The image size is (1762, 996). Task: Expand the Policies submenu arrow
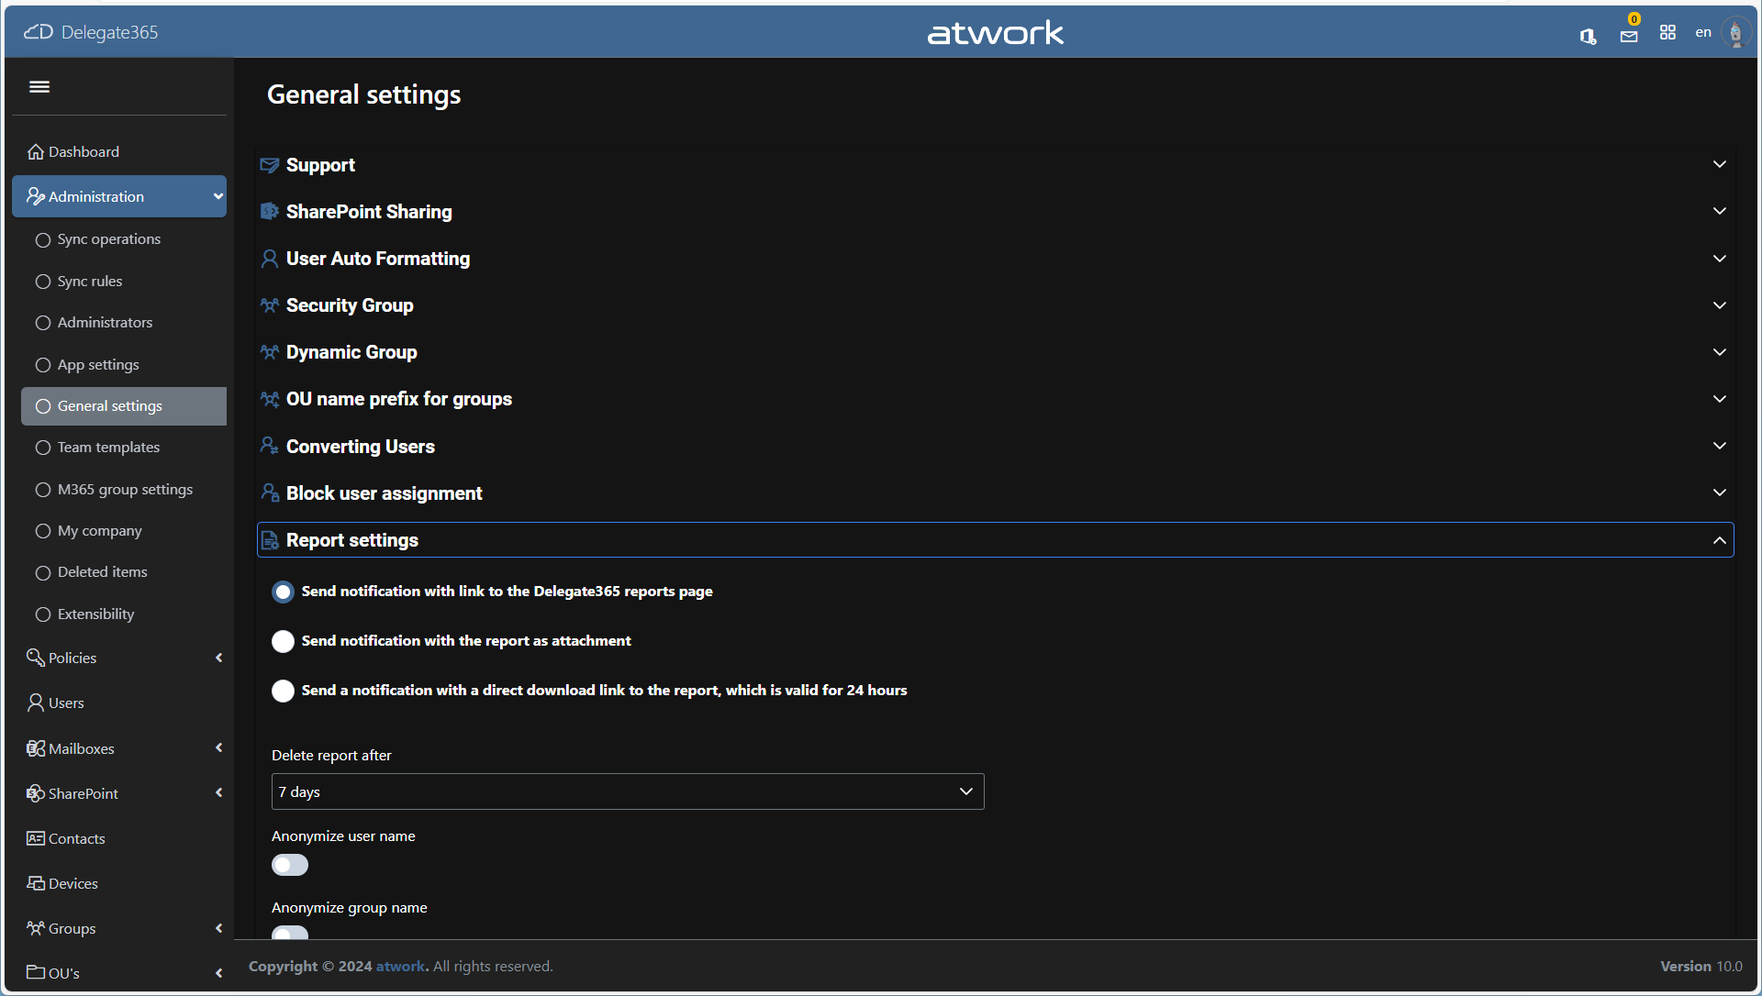click(218, 658)
